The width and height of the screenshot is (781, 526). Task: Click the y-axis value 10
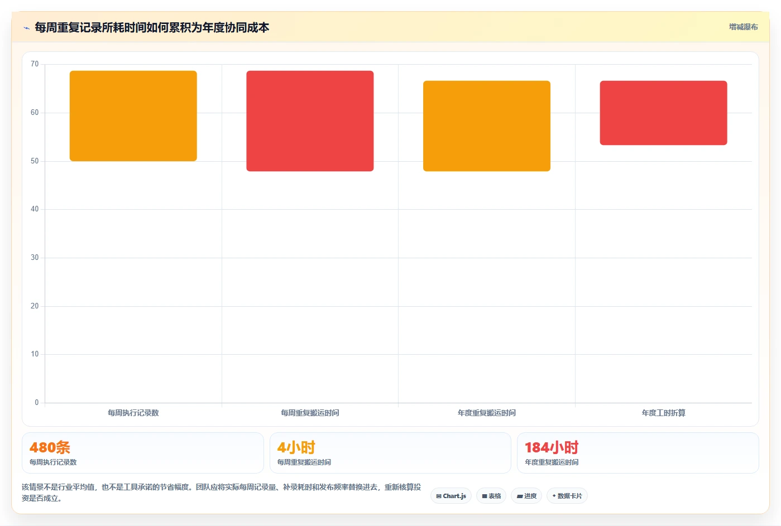35,354
